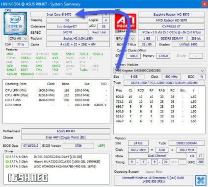Click the SSE4.2 feature label

click(x=41, y=58)
